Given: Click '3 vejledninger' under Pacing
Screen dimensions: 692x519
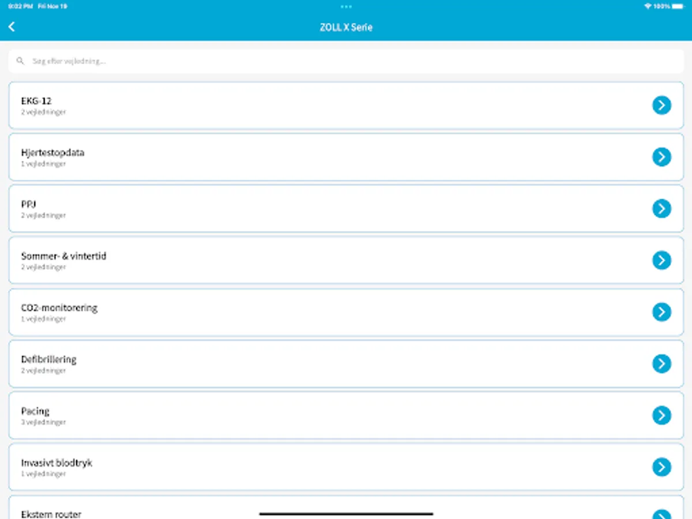Looking at the screenshot, I should pos(44,422).
